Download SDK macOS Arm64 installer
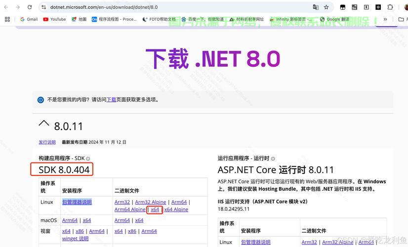This screenshot has height=247, width=408. (70, 220)
